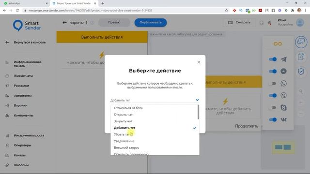Click the Telegram paper plane icon
The height and width of the screenshot is (174, 310).
284,59
